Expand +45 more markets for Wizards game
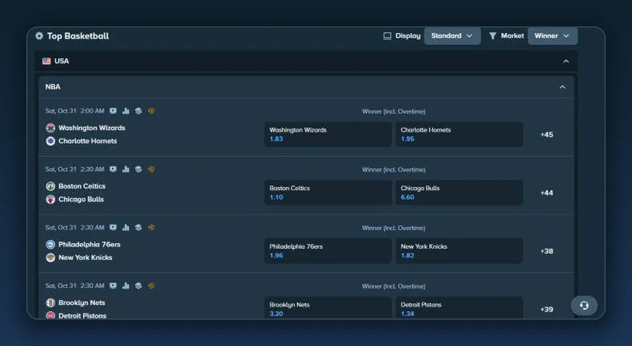632x346 pixels. 547,135
